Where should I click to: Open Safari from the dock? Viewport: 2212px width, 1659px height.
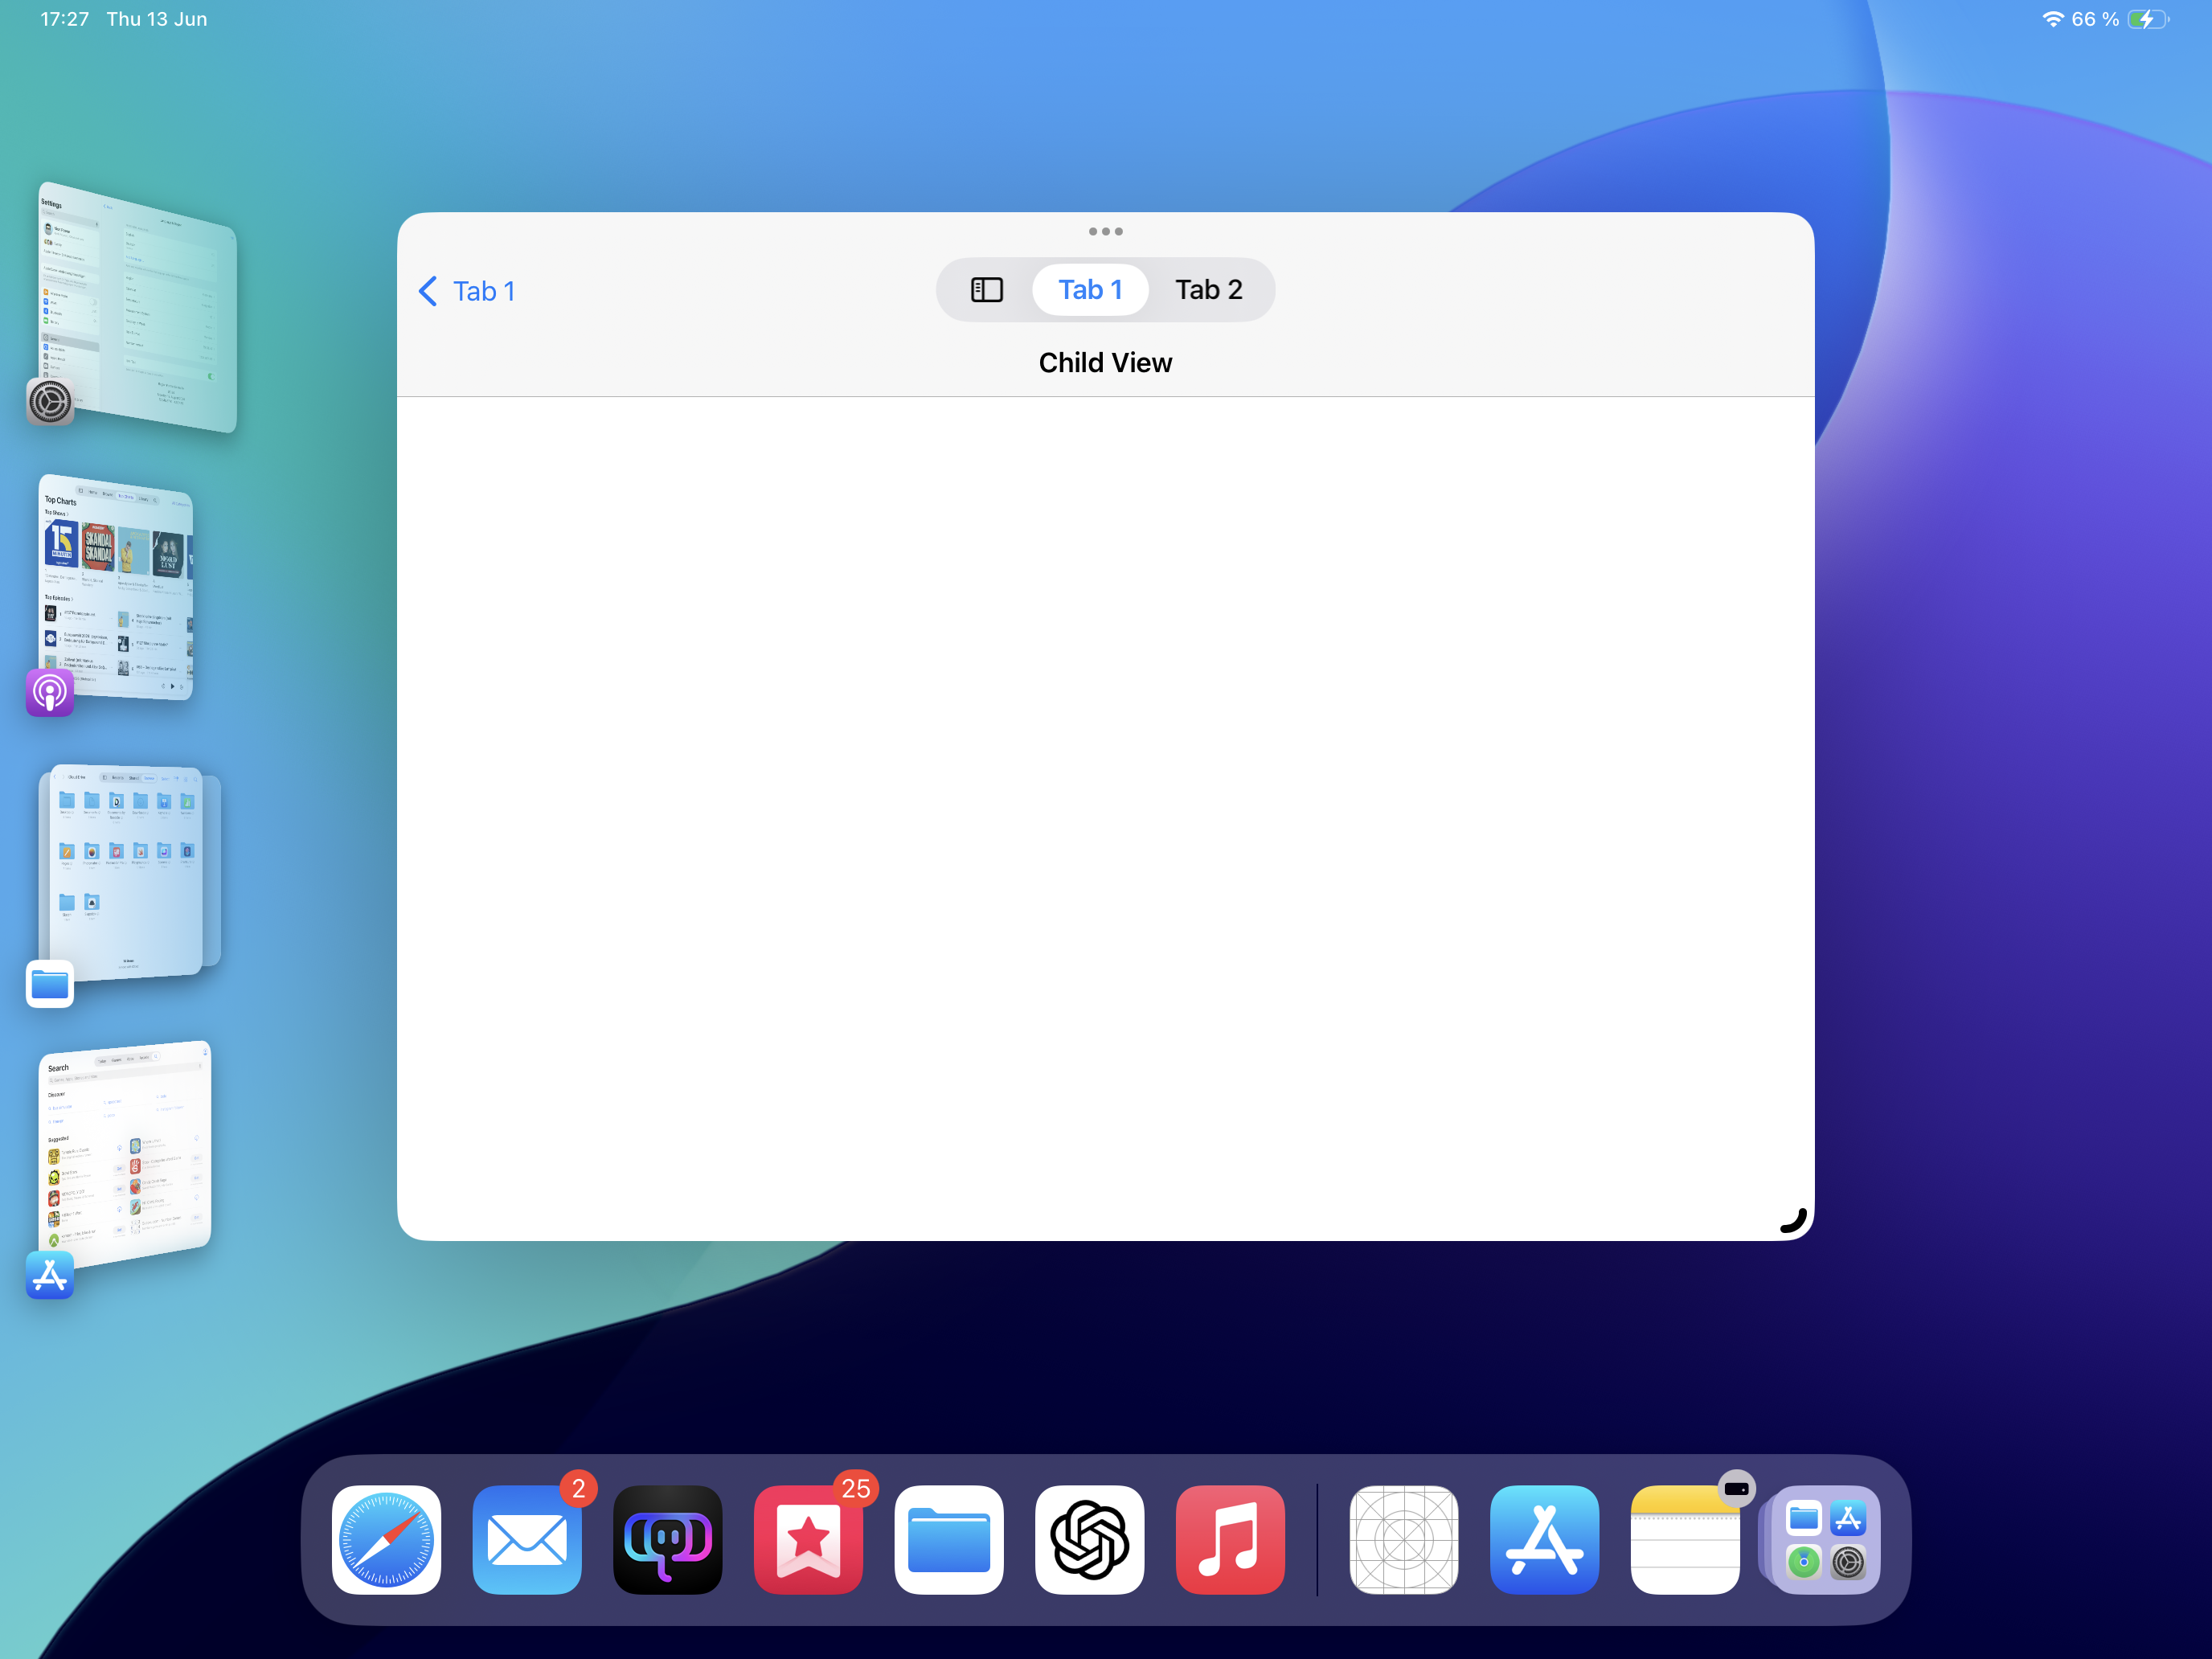(386, 1539)
